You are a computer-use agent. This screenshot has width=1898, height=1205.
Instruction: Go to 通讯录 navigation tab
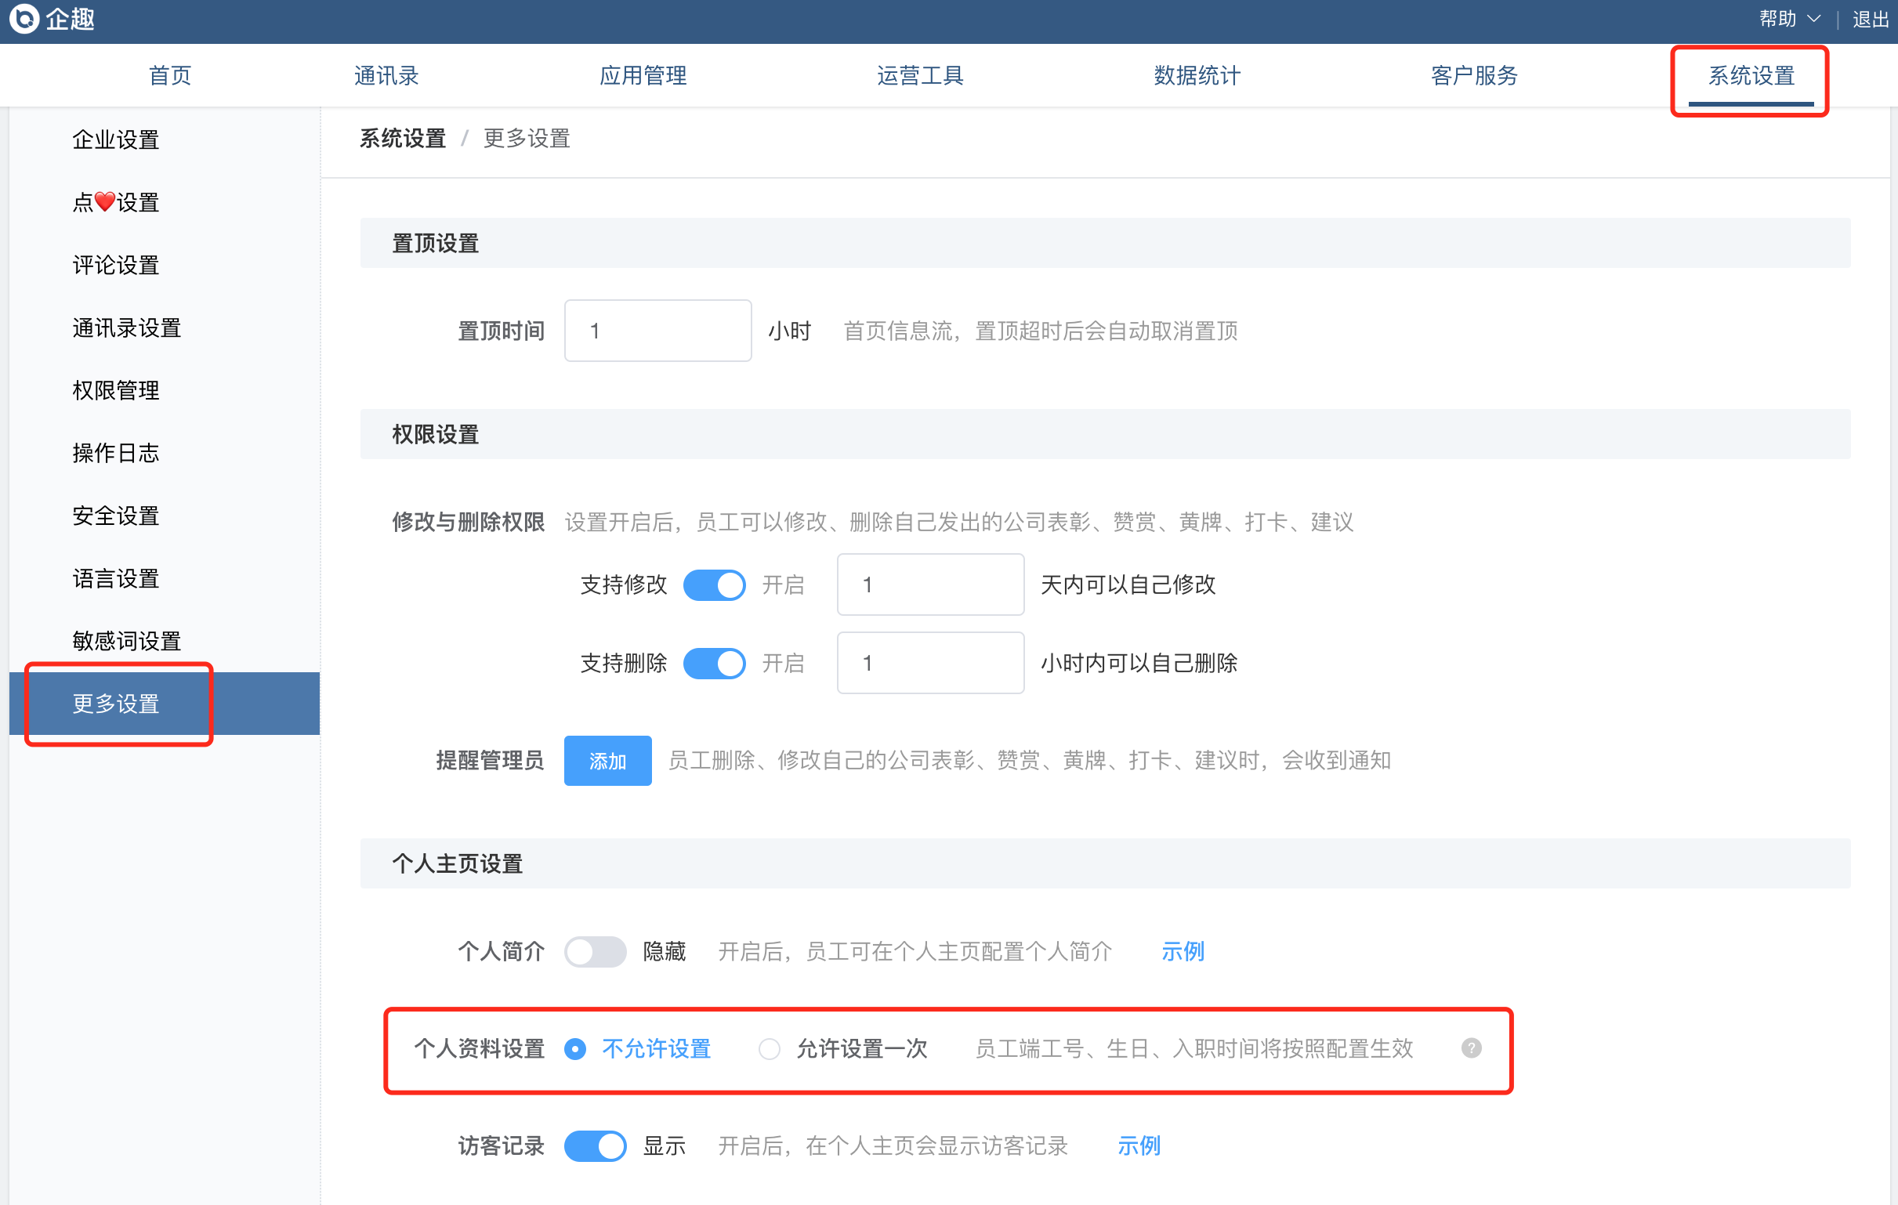tap(386, 76)
